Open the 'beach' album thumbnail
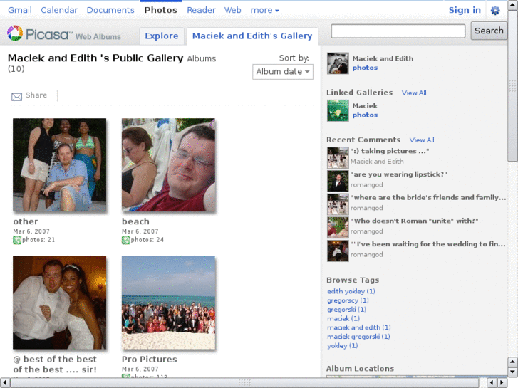The image size is (518, 388). coord(168,164)
